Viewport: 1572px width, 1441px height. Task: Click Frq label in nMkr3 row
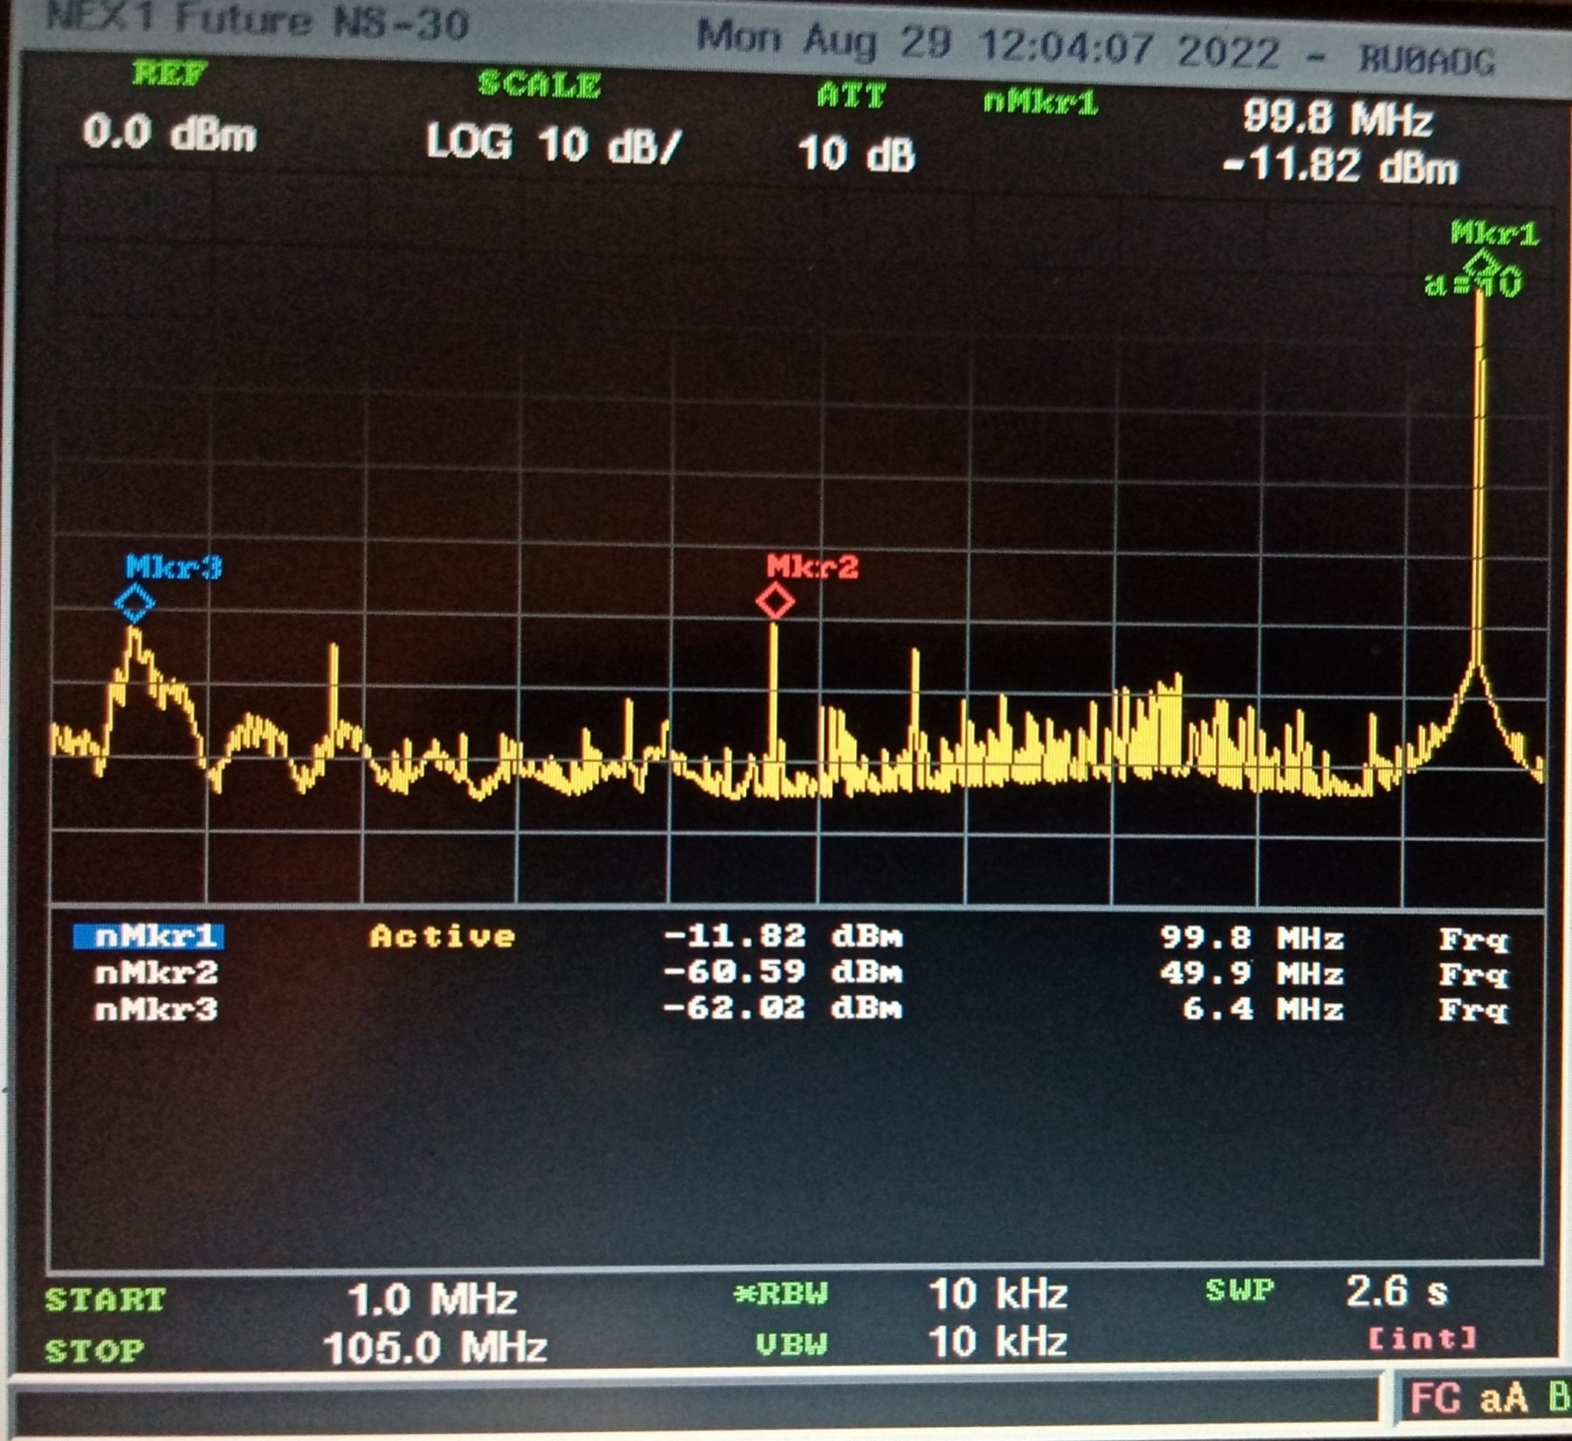[1473, 1011]
